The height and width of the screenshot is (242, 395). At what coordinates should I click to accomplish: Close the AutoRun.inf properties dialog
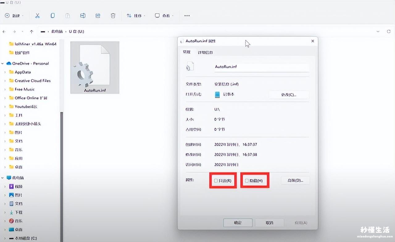[x=313, y=41]
